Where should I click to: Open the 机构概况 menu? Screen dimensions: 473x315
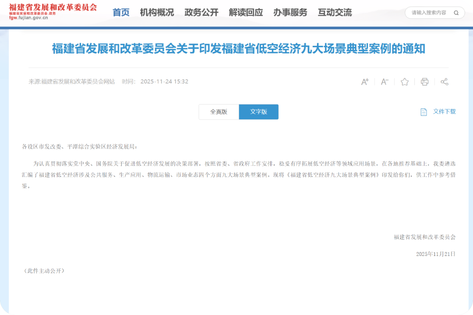tap(156, 12)
